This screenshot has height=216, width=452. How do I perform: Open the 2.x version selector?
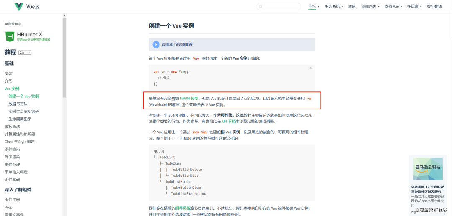click(x=25, y=53)
